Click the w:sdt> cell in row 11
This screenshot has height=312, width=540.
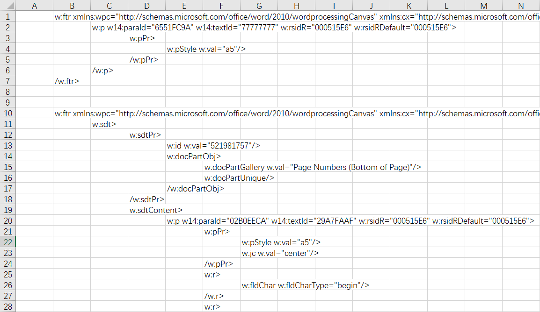tap(109, 124)
